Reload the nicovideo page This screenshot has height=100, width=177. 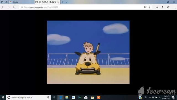(x=14, y=7)
